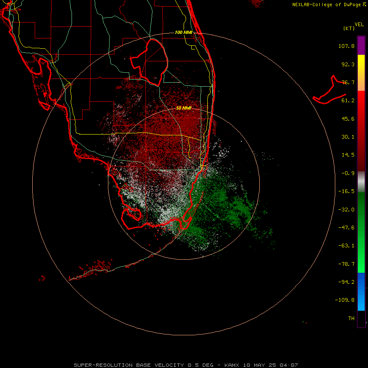
Task: Click the -63.1 legend value
Action: pyautogui.click(x=346, y=246)
